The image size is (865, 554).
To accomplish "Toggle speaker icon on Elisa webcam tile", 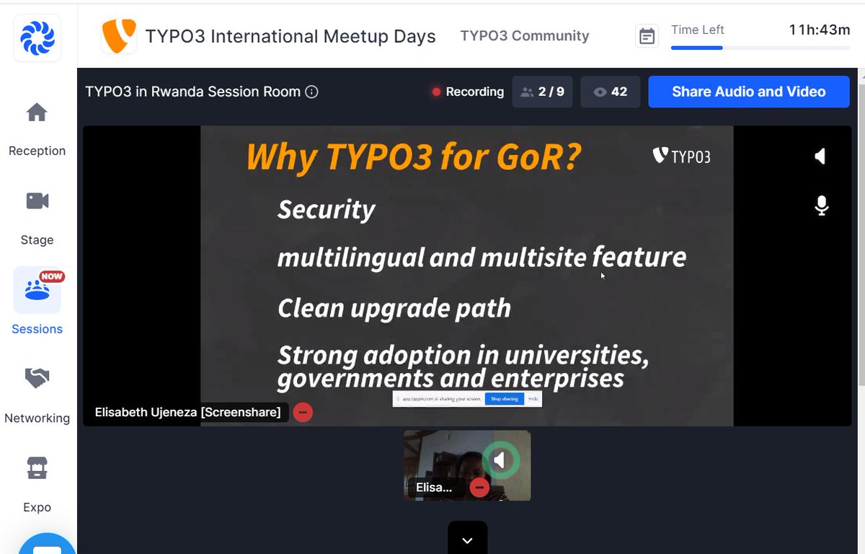I will pos(501,460).
